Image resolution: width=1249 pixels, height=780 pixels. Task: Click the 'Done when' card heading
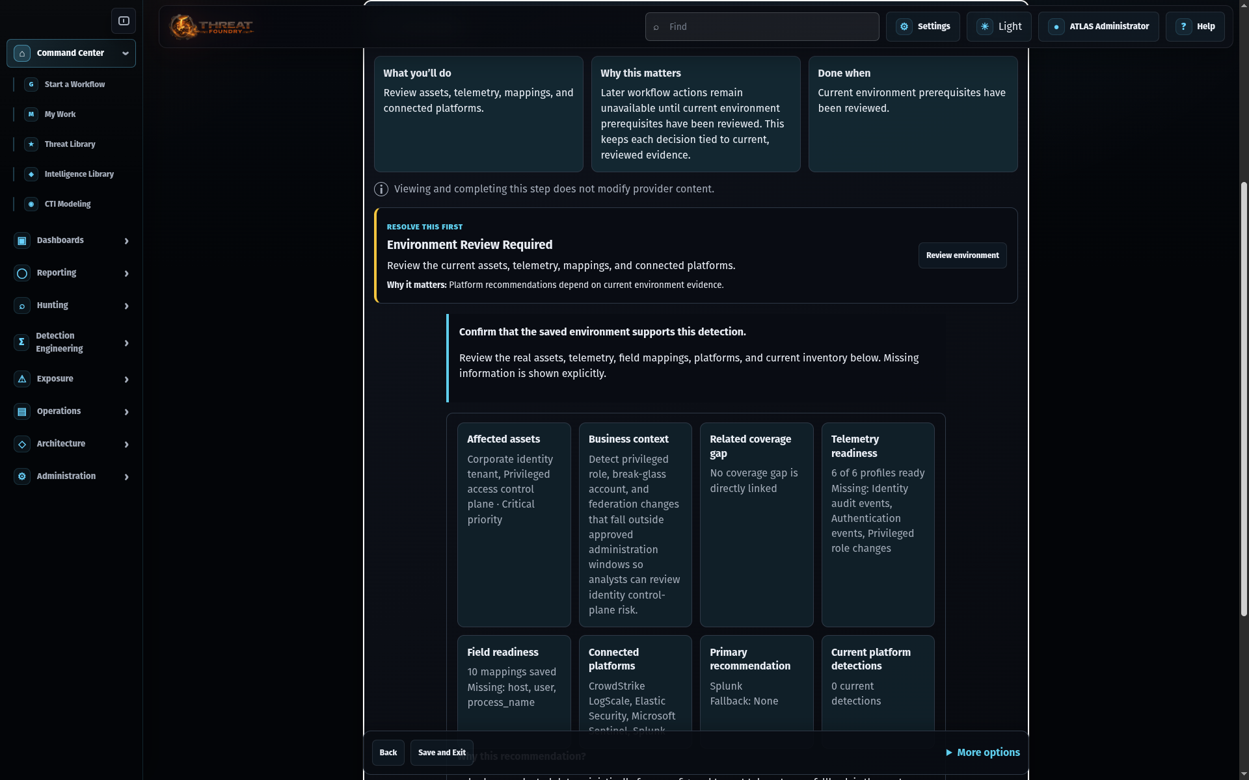(x=844, y=73)
